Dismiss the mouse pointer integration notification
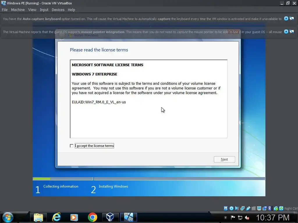Screen dimensions: 298x223 pyautogui.click(x=286, y=32)
